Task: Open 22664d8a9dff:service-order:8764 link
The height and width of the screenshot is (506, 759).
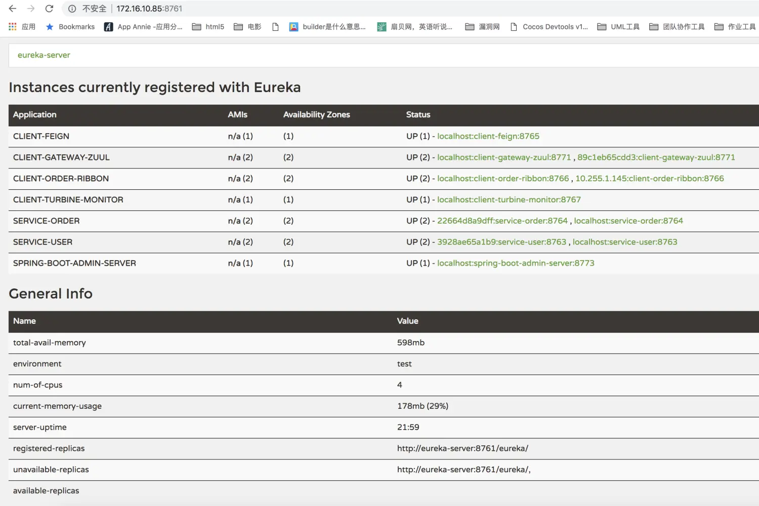Action: tap(502, 221)
